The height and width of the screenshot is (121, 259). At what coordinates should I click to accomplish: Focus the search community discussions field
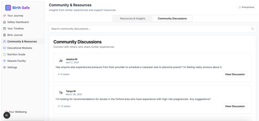click(x=152, y=29)
